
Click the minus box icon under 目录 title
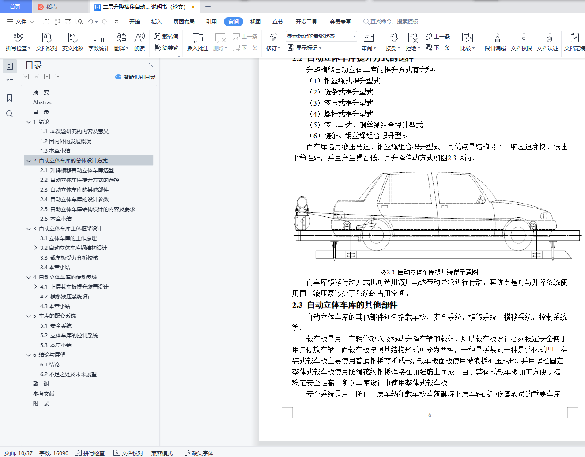[58, 77]
